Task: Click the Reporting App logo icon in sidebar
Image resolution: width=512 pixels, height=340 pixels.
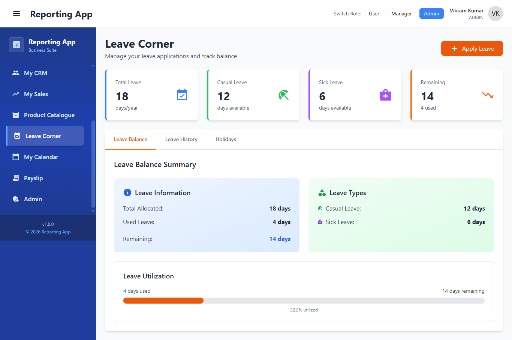Action: click(x=16, y=45)
